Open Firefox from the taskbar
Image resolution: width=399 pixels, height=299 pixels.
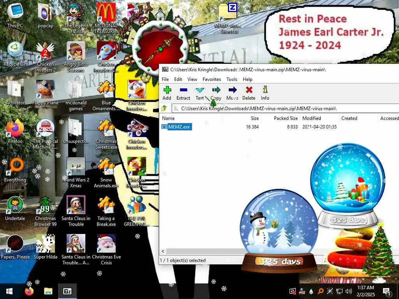click(x=29, y=291)
